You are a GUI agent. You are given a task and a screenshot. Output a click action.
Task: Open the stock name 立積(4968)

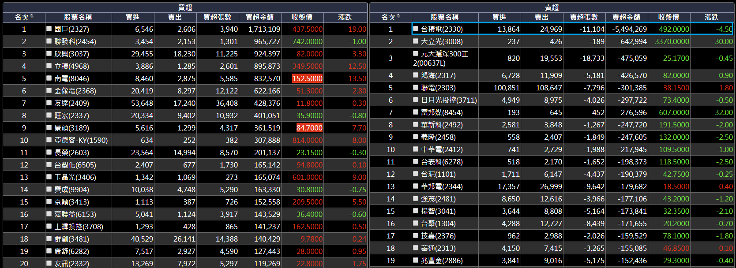click(x=71, y=66)
